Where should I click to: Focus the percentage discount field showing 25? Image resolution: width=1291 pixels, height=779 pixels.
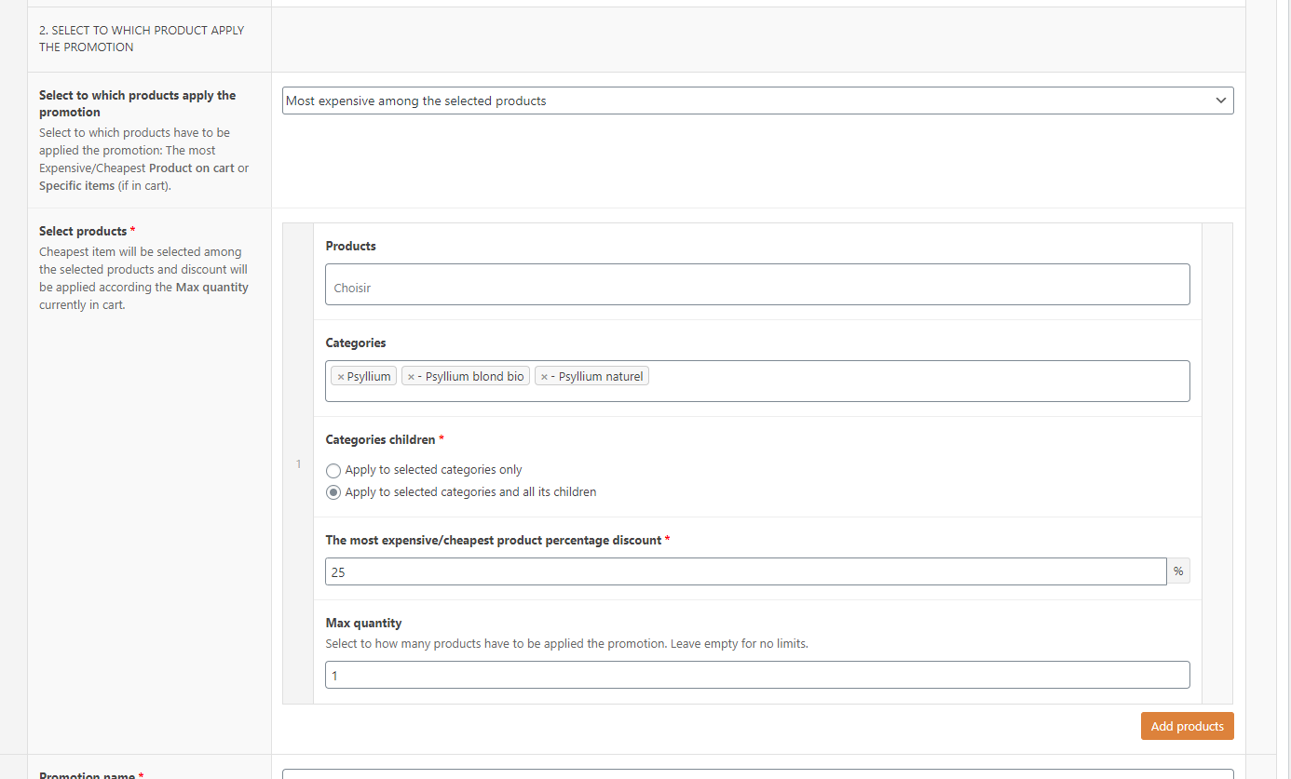[x=745, y=571]
